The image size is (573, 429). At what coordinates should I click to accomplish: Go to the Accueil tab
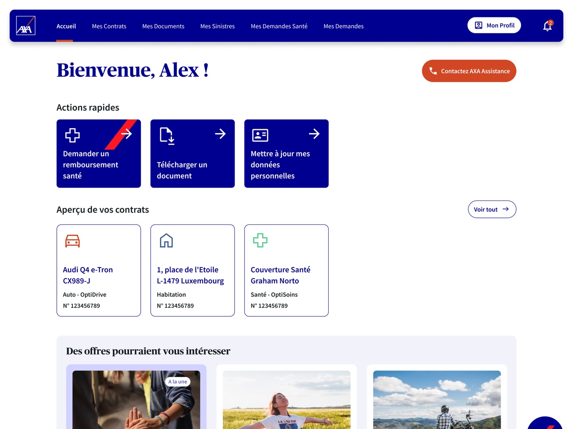click(66, 26)
